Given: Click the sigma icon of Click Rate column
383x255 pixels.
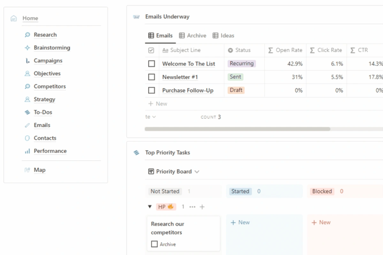Looking at the screenshot, I should pos(312,50).
